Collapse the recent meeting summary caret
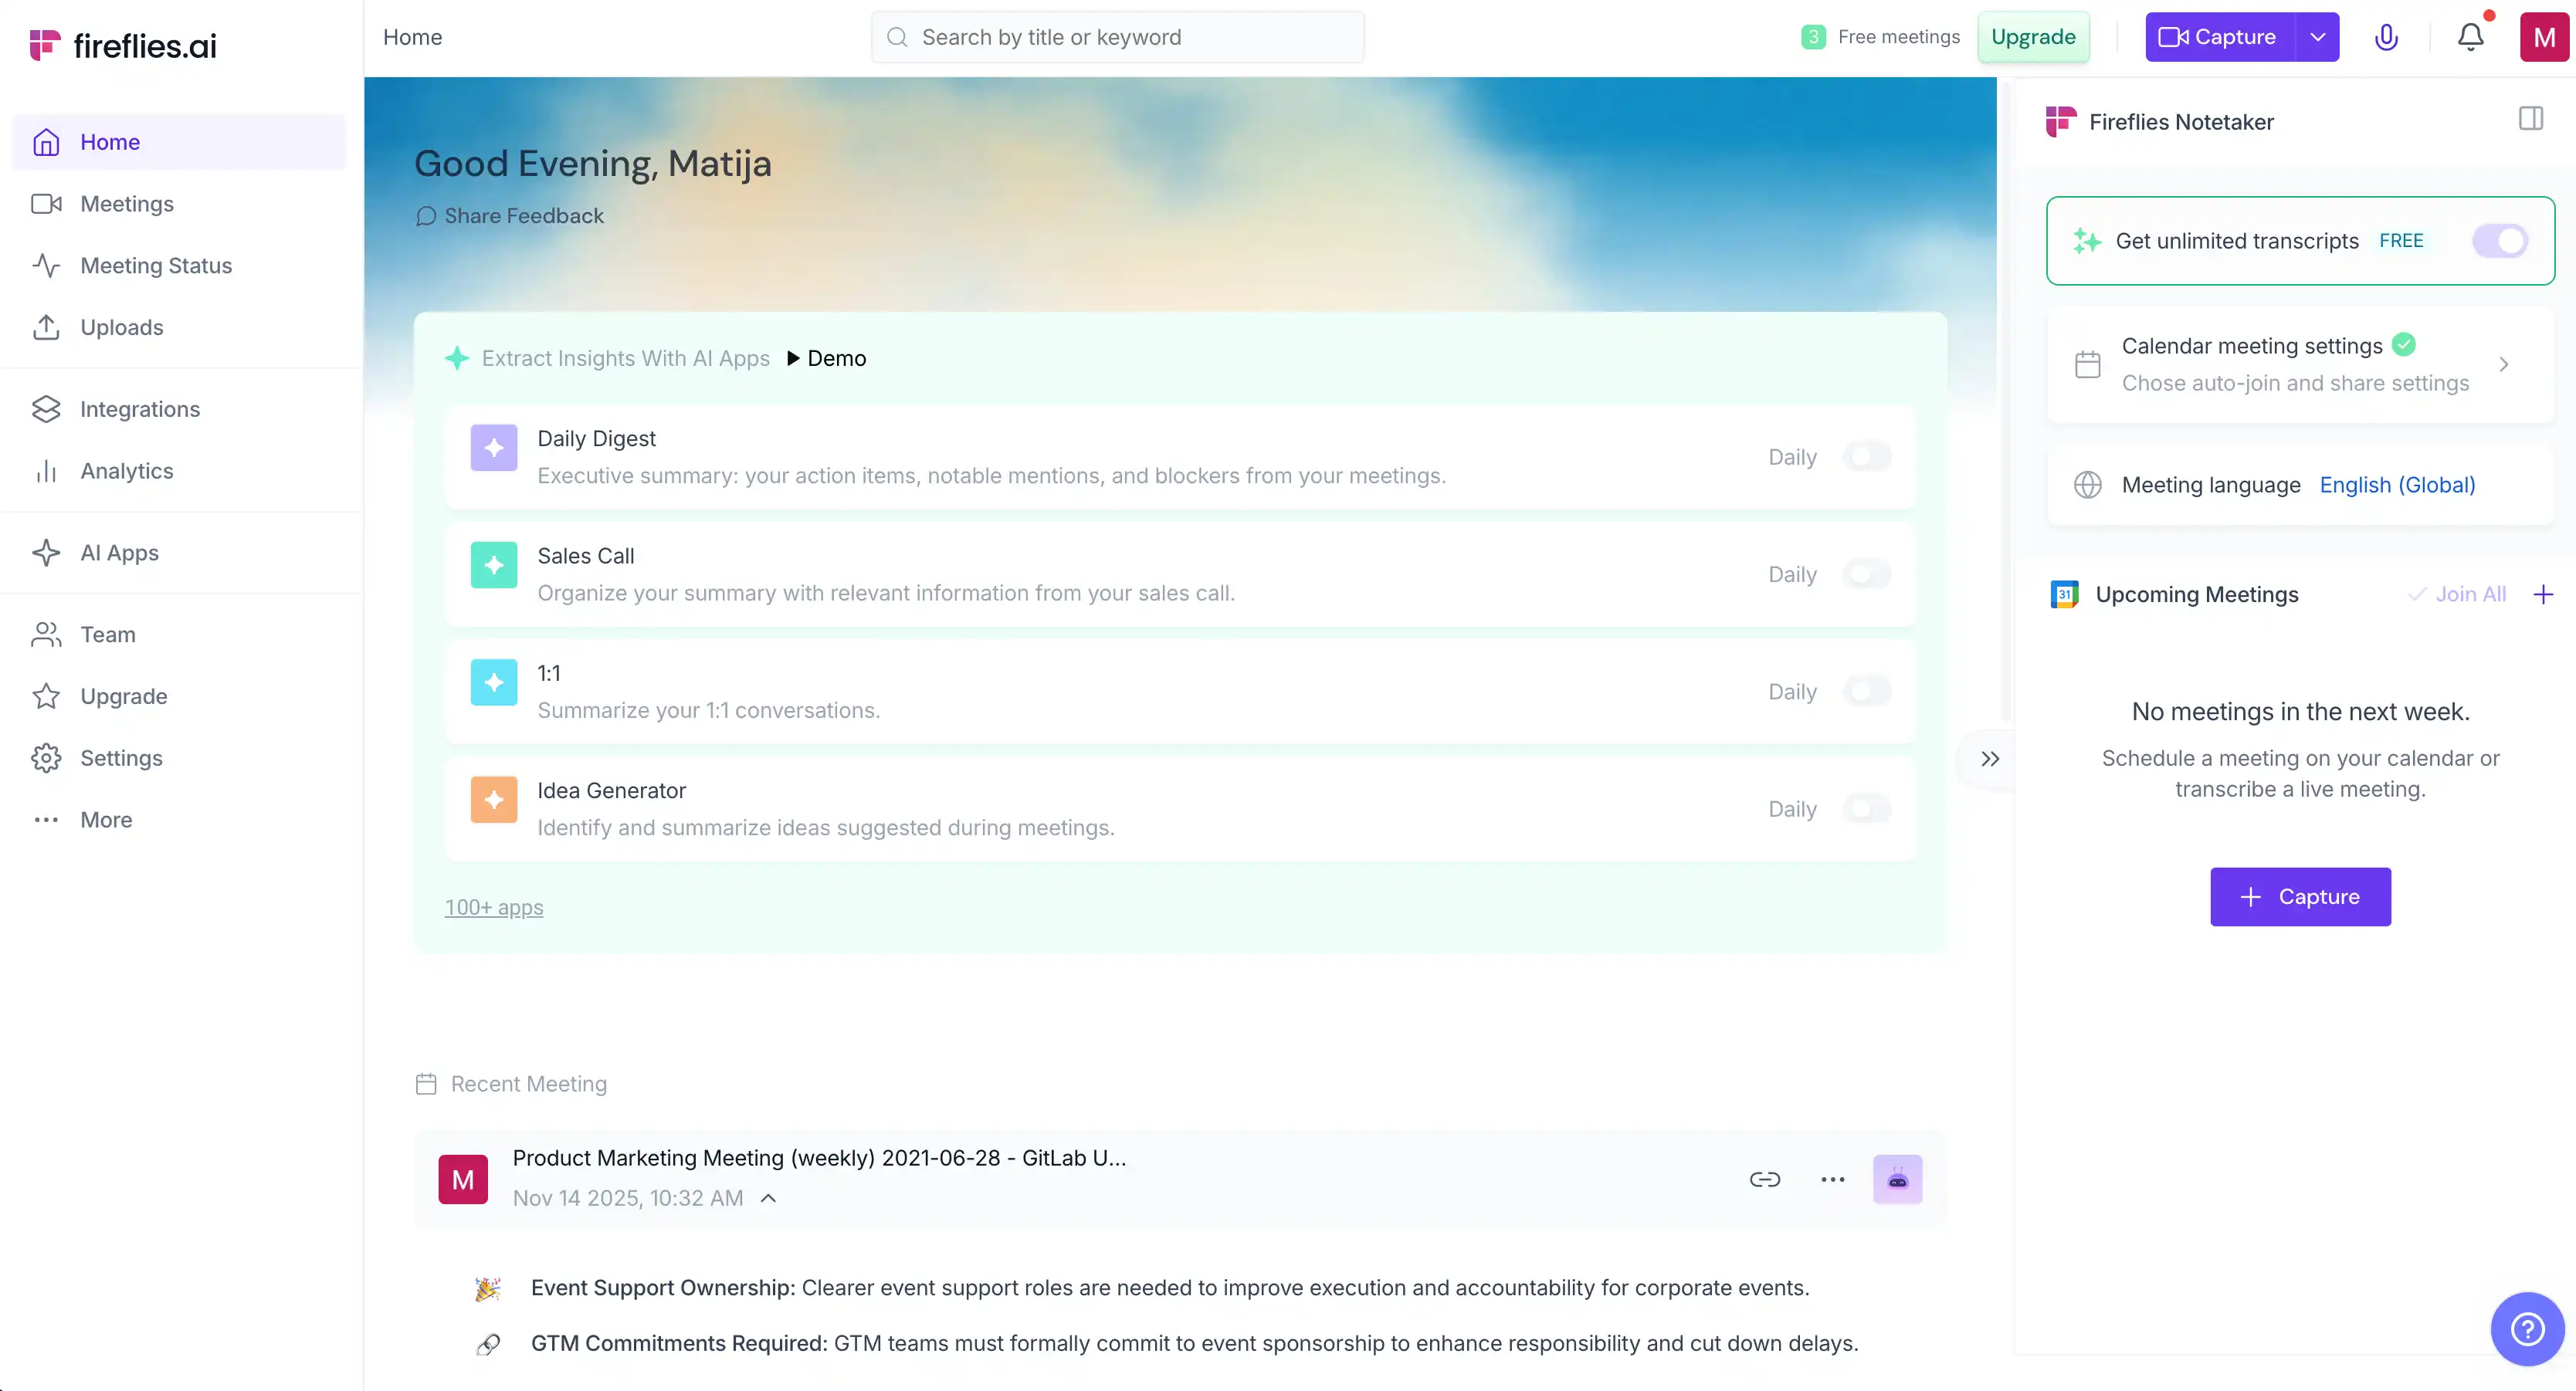The height and width of the screenshot is (1391, 2576). [768, 1198]
